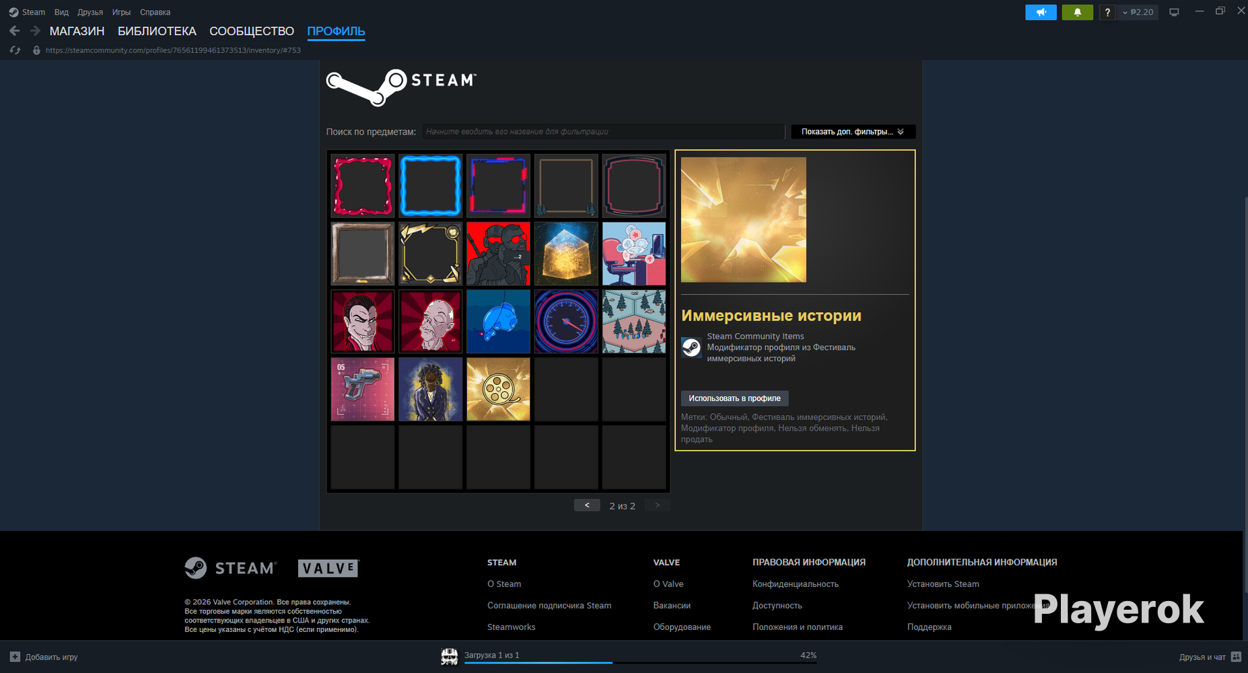Click the large Steam logo page header

point(401,87)
